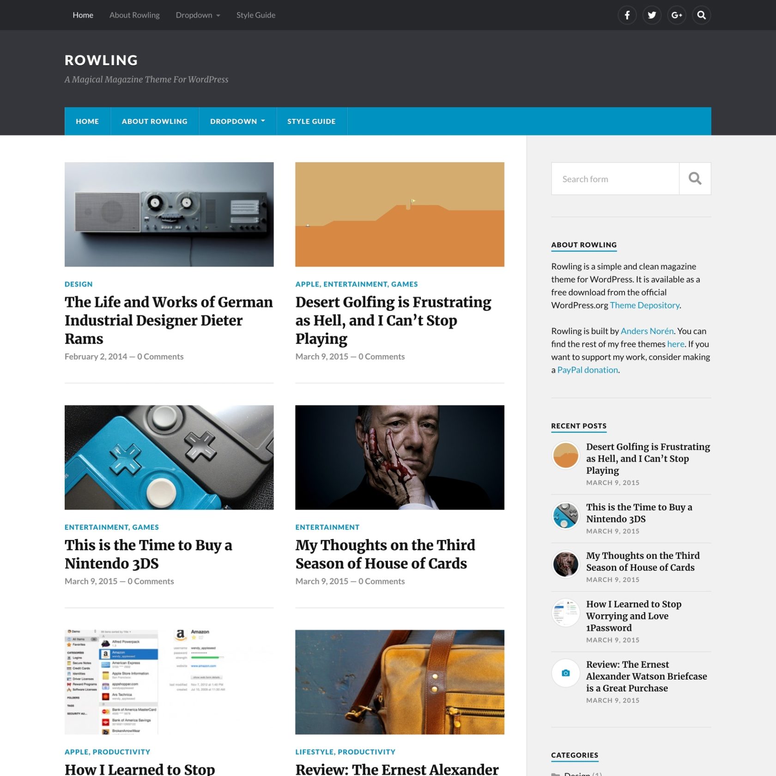Click the 1Password recent post thumbnail icon

[565, 612]
